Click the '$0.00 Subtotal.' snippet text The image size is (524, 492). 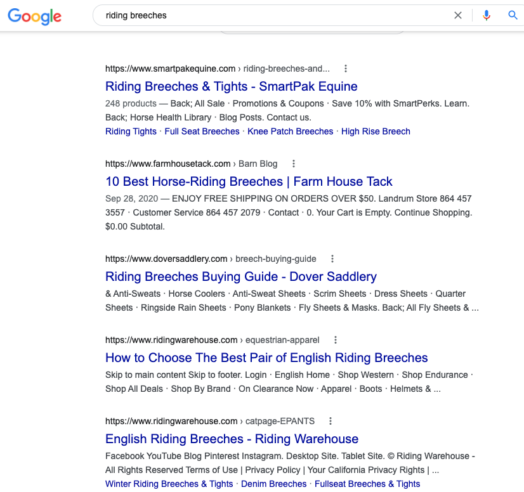(x=135, y=226)
